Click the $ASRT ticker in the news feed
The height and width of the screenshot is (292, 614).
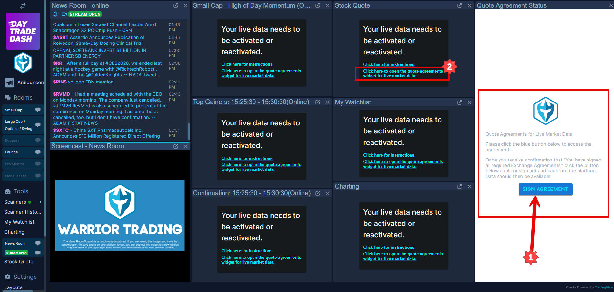tap(61, 37)
